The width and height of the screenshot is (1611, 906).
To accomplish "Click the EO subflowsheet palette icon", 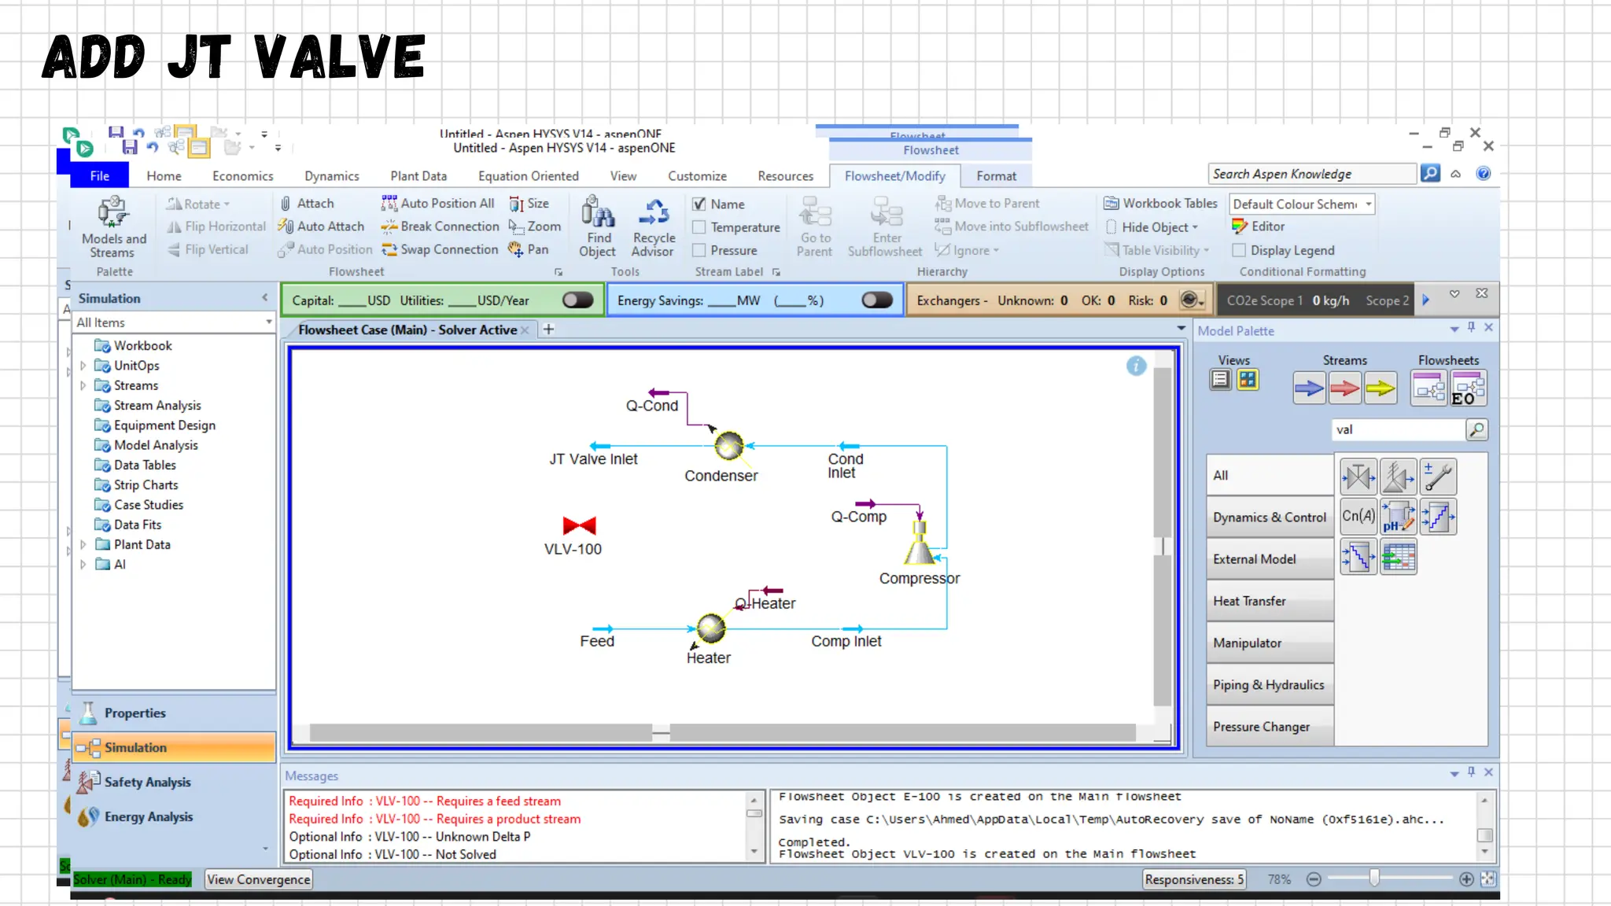I will tap(1468, 389).
